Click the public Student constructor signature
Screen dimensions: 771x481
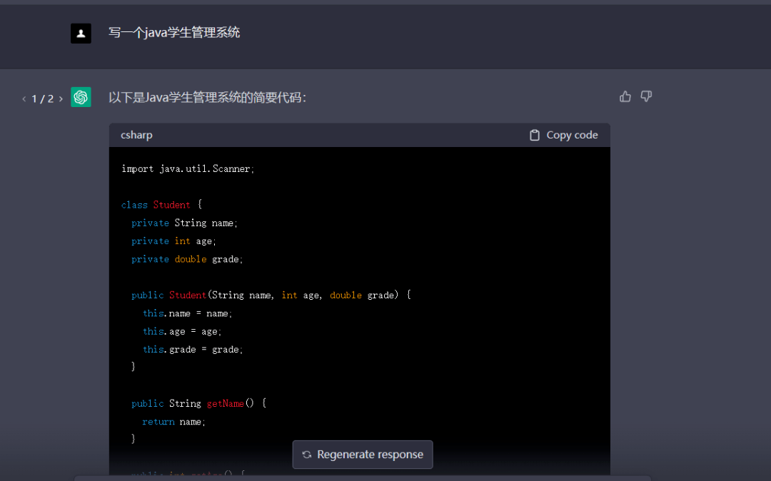pyautogui.click(x=271, y=295)
